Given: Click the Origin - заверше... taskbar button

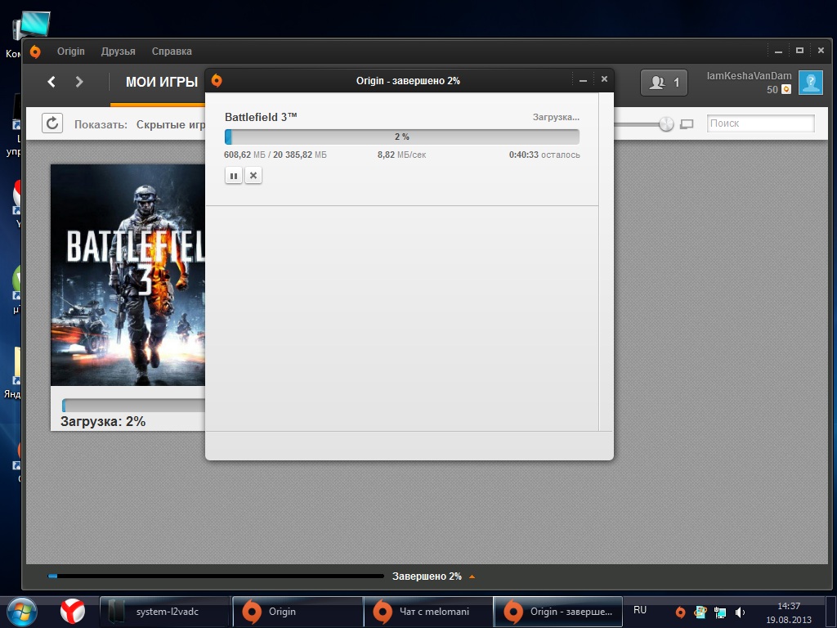Looking at the screenshot, I should [x=557, y=612].
